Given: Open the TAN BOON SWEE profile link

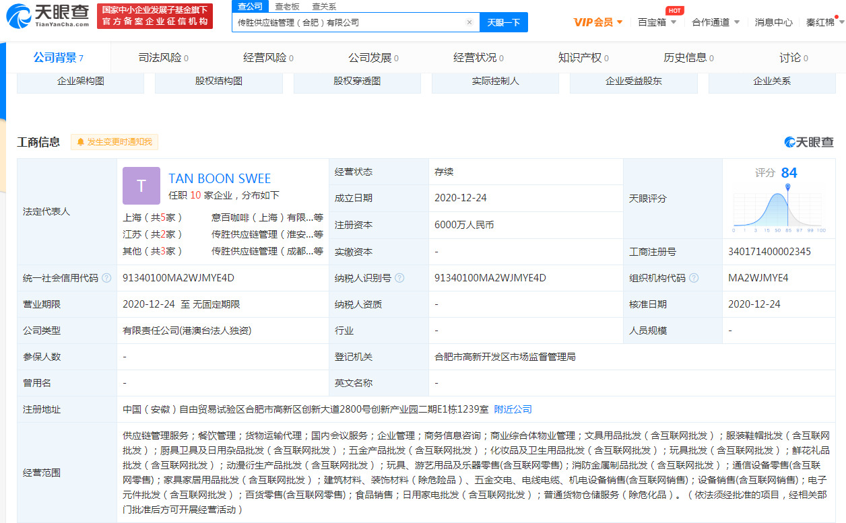Looking at the screenshot, I should tap(220, 178).
